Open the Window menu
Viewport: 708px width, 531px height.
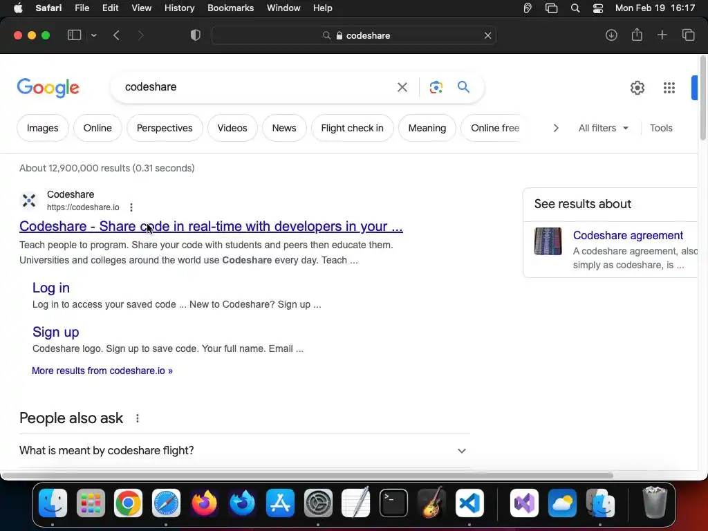coord(283,8)
